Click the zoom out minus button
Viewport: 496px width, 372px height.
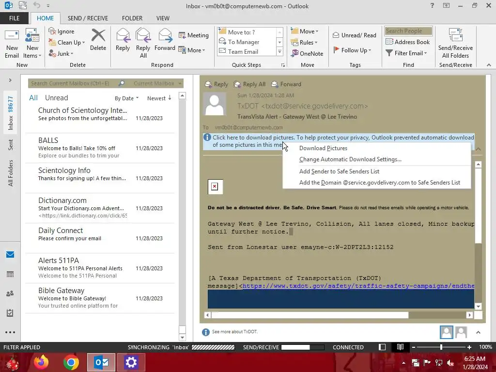(x=414, y=347)
